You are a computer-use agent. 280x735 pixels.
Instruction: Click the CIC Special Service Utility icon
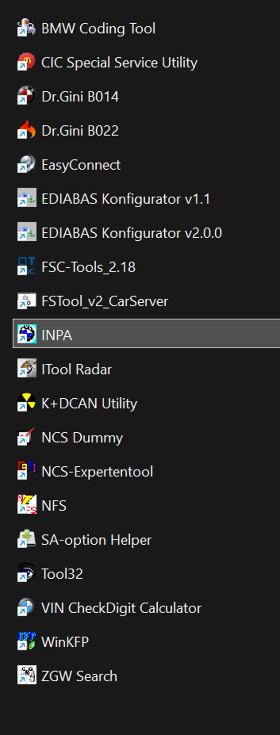point(27,62)
